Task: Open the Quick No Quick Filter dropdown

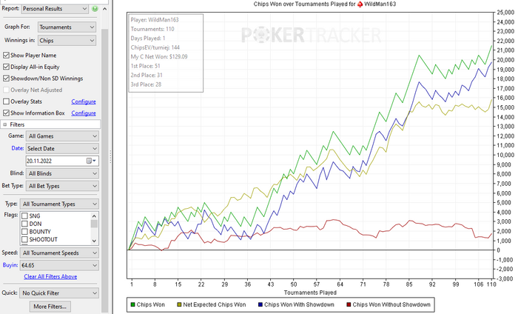Action: [59, 293]
